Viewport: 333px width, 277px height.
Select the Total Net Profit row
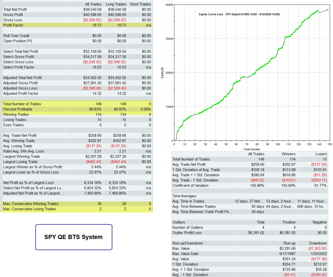[77, 9]
